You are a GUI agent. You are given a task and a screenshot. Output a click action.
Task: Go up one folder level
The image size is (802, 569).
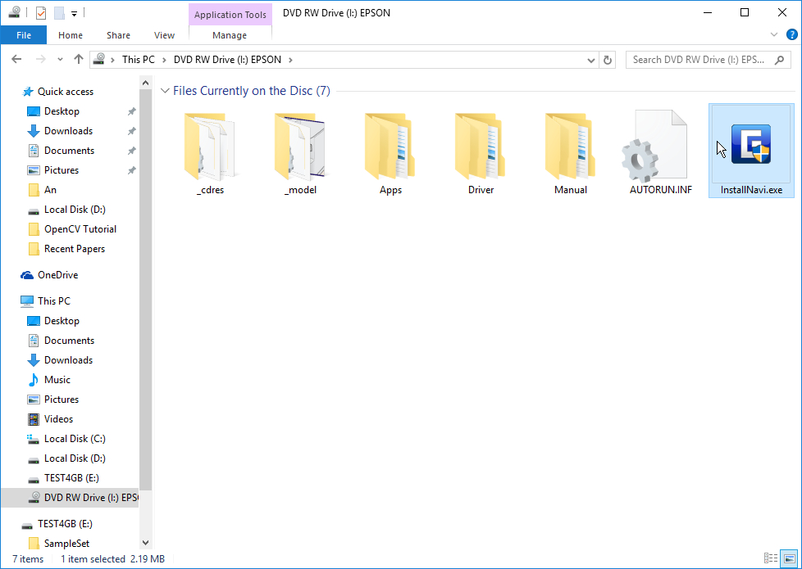tap(78, 59)
